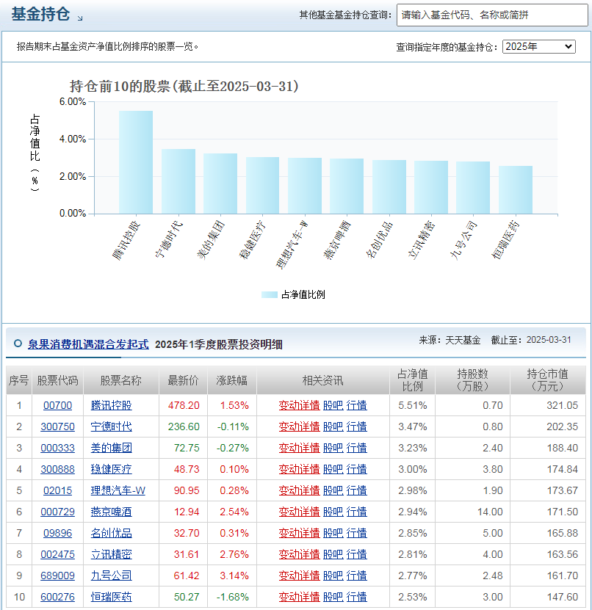Click the 占净值比例 legend color swatch
The width and height of the screenshot is (592, 610).
270,294
